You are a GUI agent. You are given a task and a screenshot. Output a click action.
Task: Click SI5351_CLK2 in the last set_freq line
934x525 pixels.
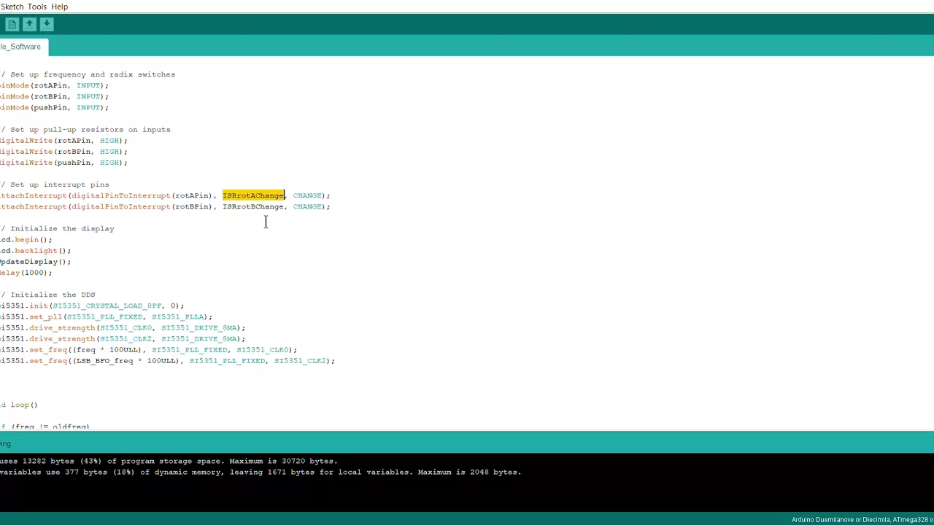tap(300, 361)
